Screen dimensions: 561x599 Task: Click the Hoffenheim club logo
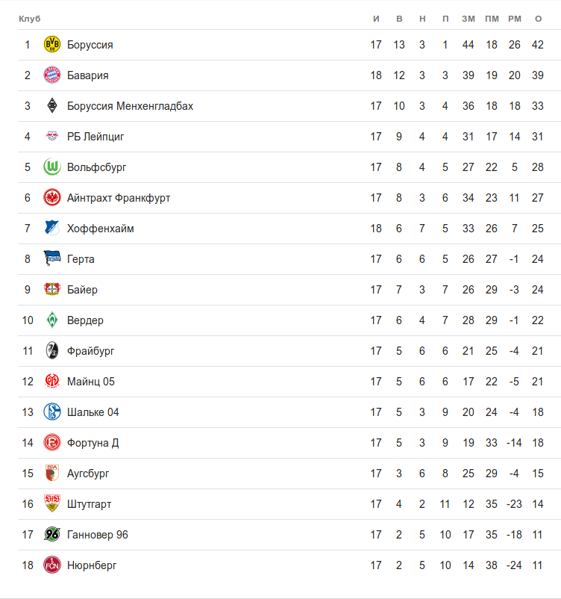coord(52,229)
